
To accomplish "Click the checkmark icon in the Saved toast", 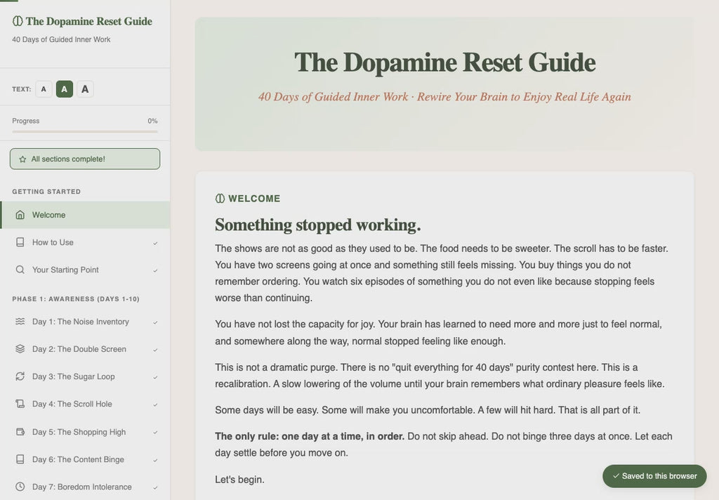I will [x=616, y=476].
